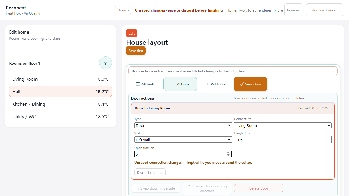The width and height of the screenshot is (349, 196).
Task: Decrease Open fraction with down stepper arrow
Action: pos(229,155)
